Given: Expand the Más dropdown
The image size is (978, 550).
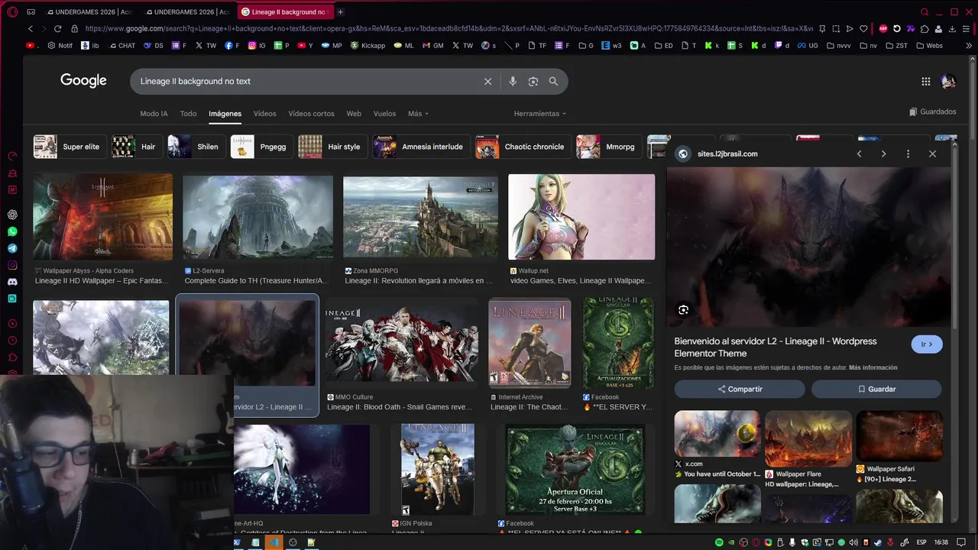Looking at the screenshot, I should click(x=418, y=114).
